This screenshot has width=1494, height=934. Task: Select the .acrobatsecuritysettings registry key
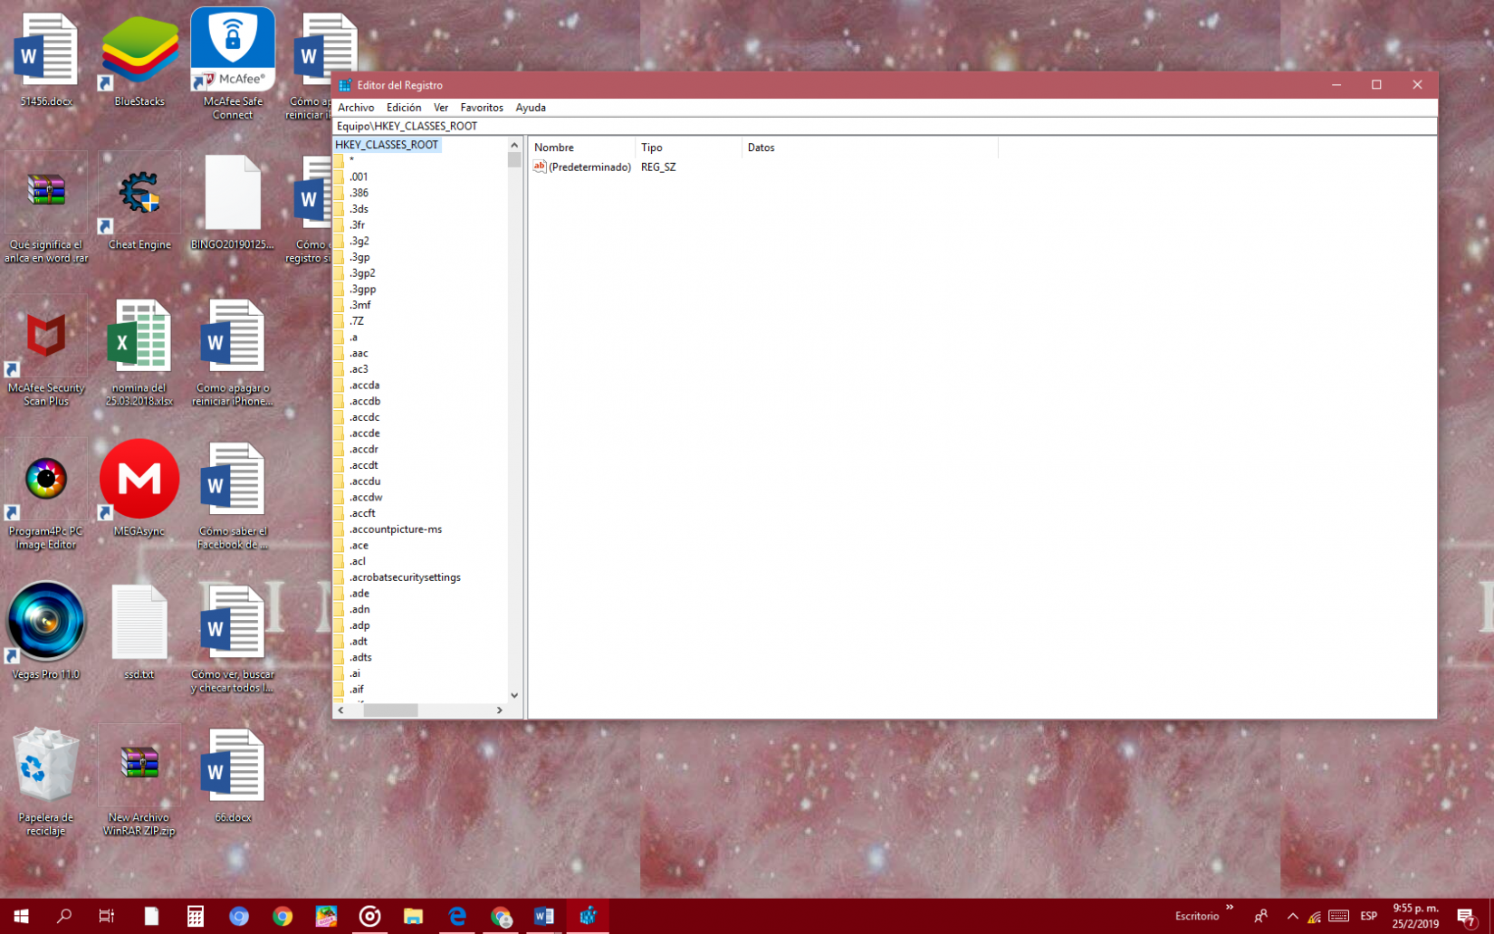pyautogui.click(x=405, y=577)
